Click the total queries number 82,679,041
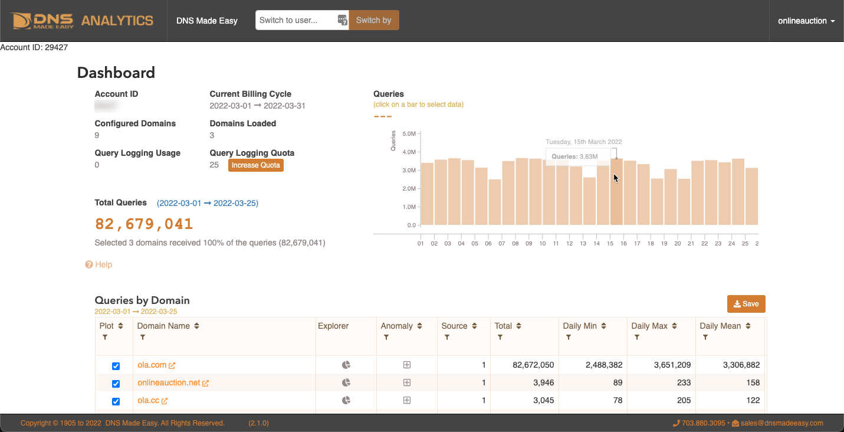Screen dimensions: 844x432 click(144, 224)
